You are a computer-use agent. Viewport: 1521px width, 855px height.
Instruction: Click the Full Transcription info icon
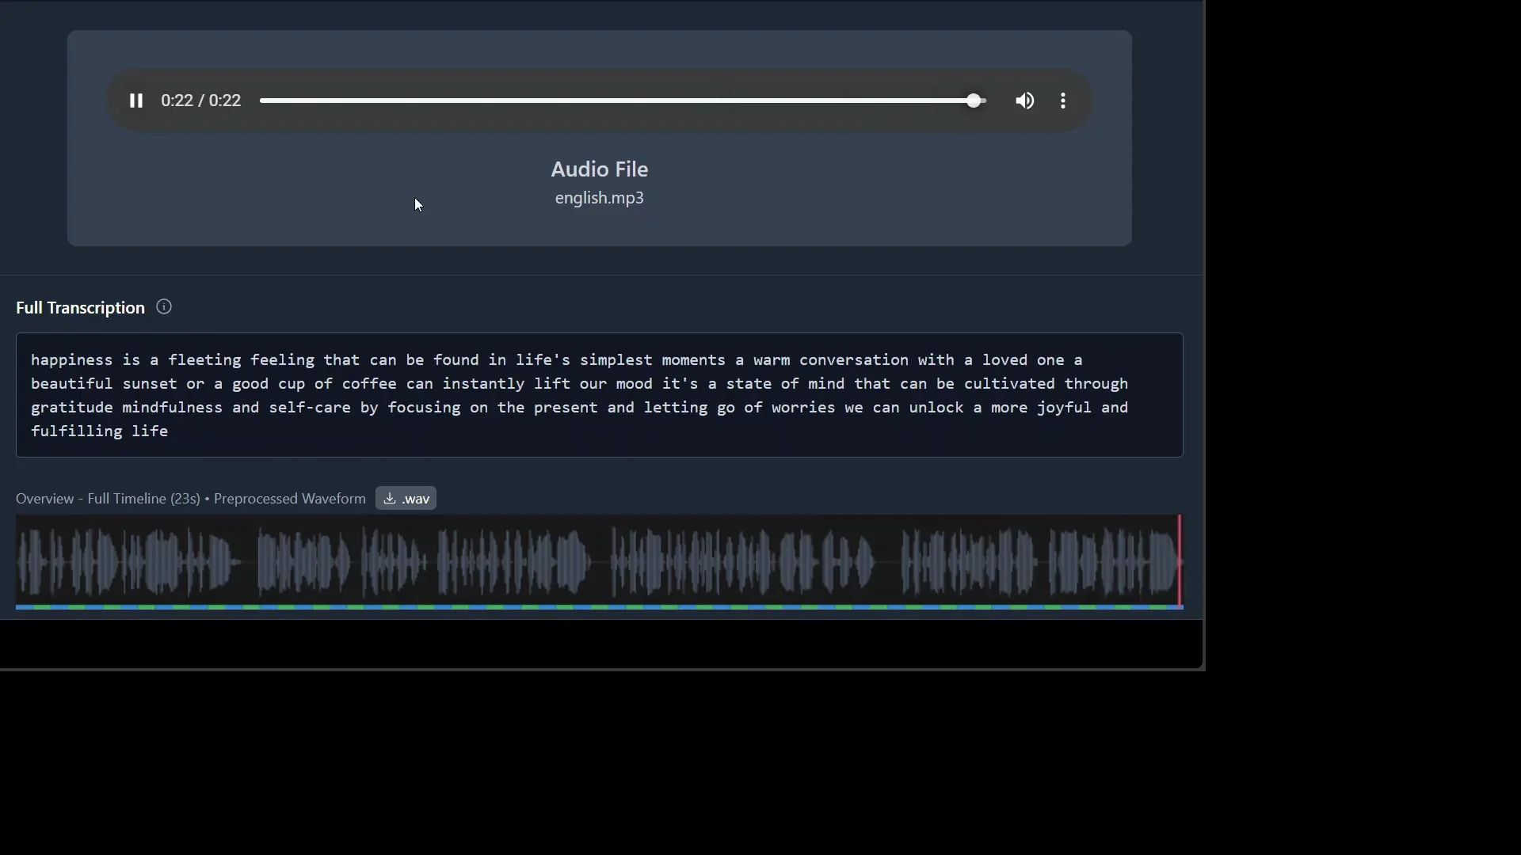(x=164, y=307)
